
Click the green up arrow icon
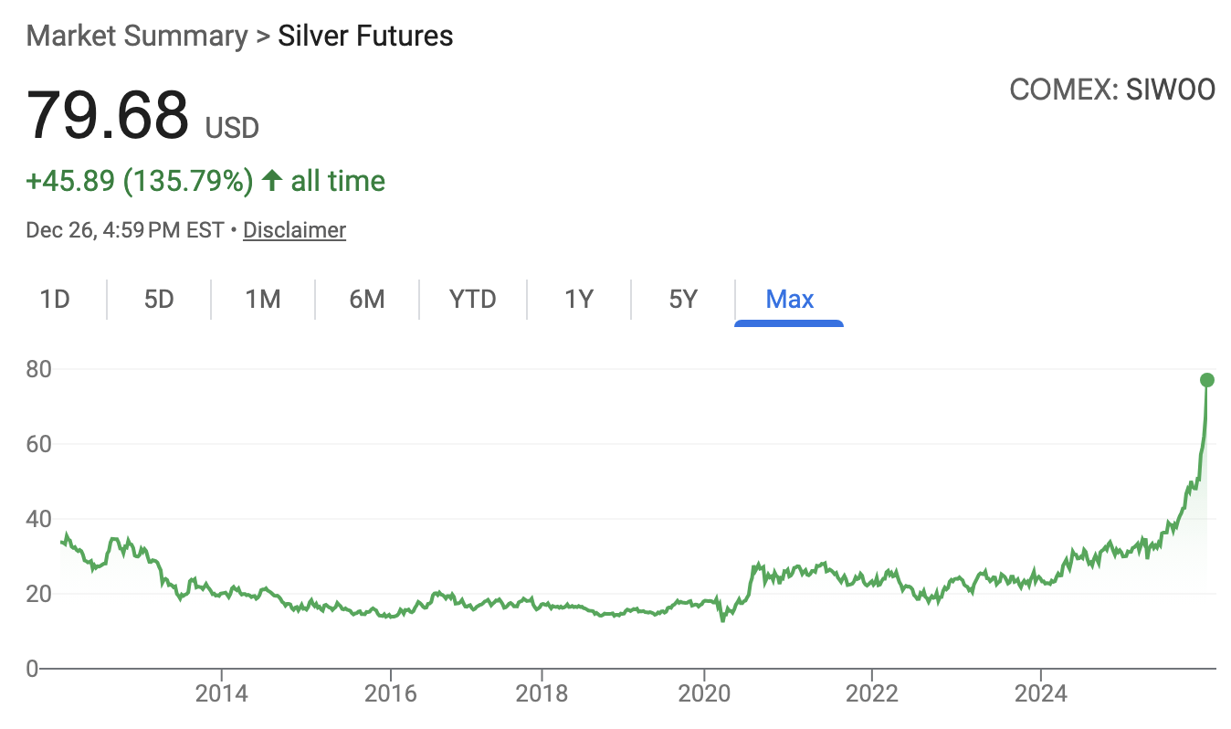(271, 180)
